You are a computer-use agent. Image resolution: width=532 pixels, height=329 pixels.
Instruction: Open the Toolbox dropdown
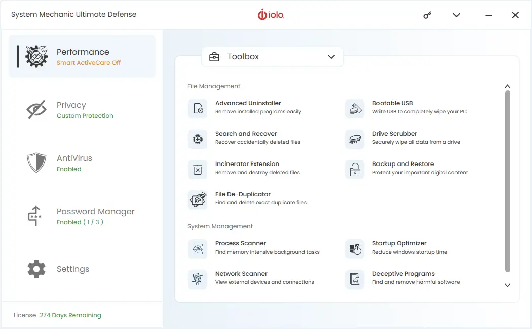pos(272,57)
